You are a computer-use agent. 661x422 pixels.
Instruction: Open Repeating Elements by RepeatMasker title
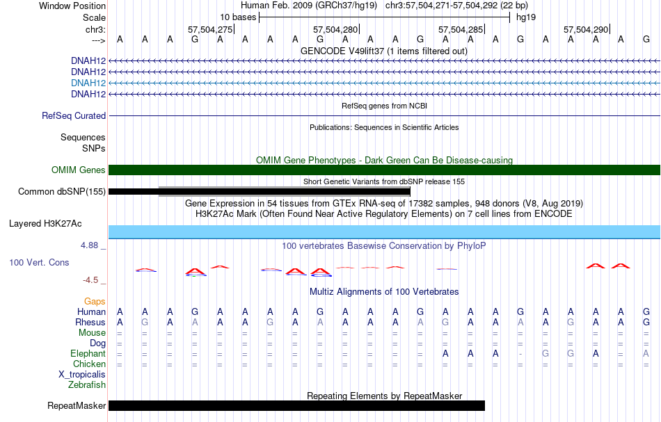click(384, 396)
